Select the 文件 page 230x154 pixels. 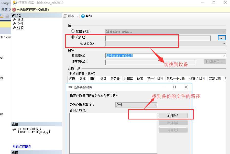tap(20, 24)
